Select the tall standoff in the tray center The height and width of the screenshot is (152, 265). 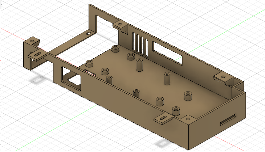(x=167, y=79)
